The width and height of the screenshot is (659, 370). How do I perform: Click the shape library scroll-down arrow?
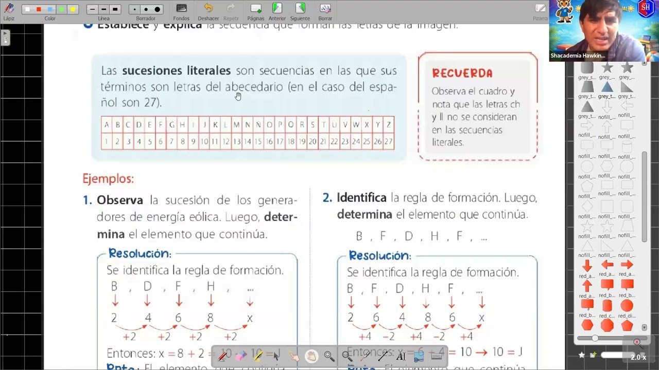pyautogui.click(x=644, y=327)
